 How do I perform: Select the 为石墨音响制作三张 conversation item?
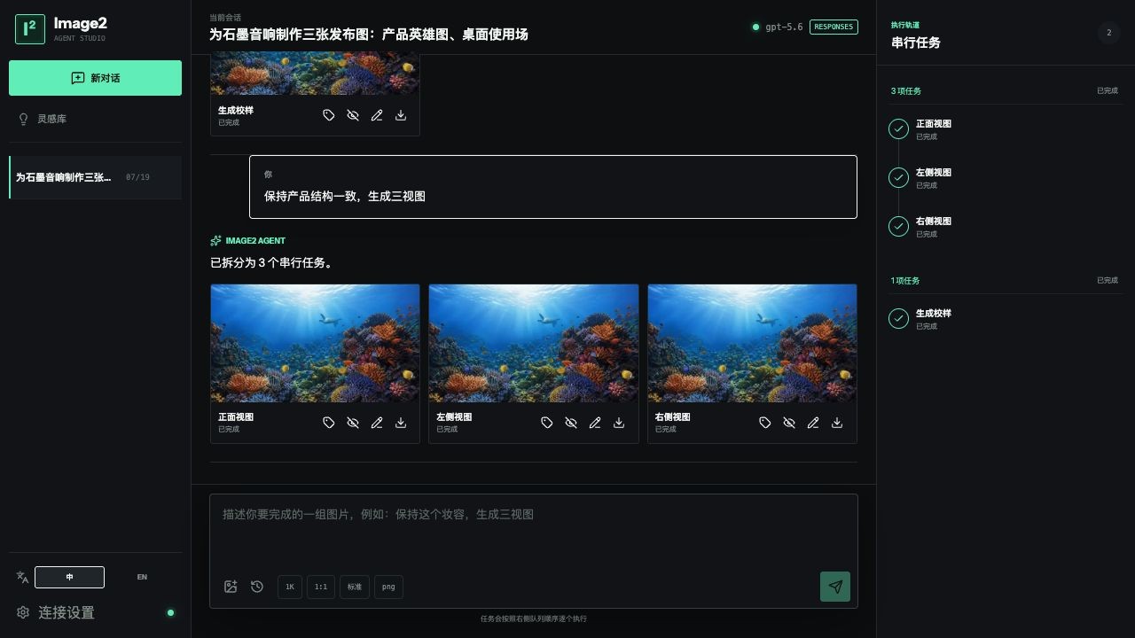[96, 177]
